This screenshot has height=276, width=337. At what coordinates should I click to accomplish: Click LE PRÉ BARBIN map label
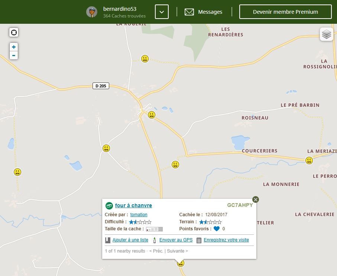(300, 105)
